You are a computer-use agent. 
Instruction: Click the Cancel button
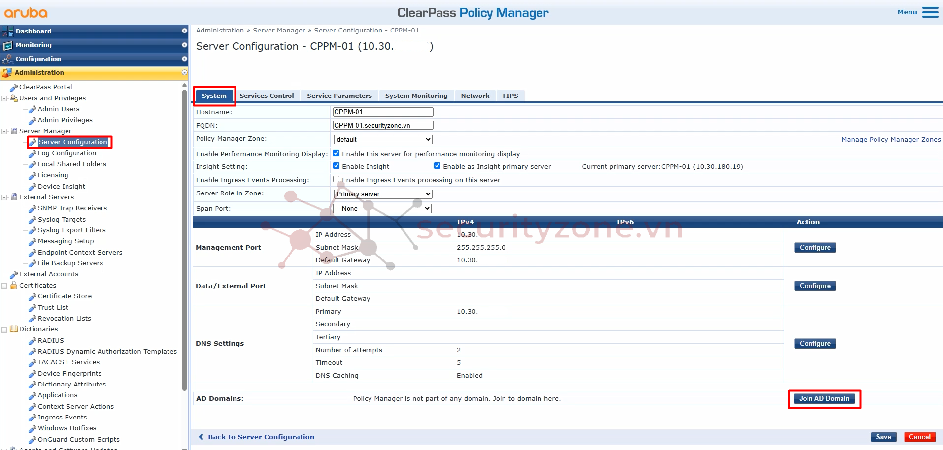tap(920, 437)
